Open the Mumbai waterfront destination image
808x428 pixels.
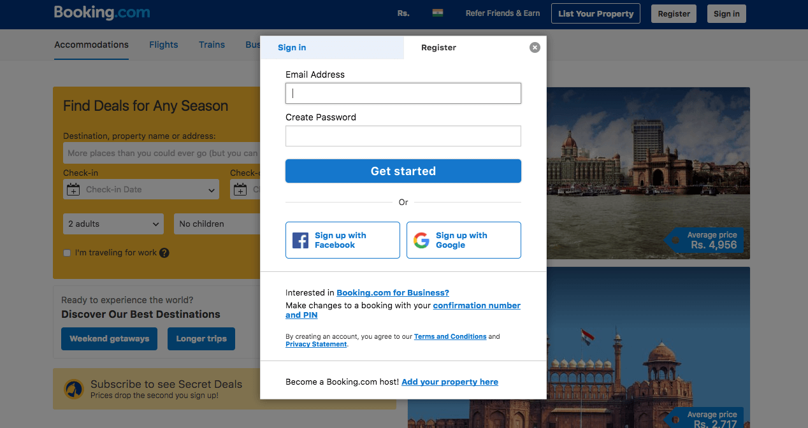pos(648,173)
